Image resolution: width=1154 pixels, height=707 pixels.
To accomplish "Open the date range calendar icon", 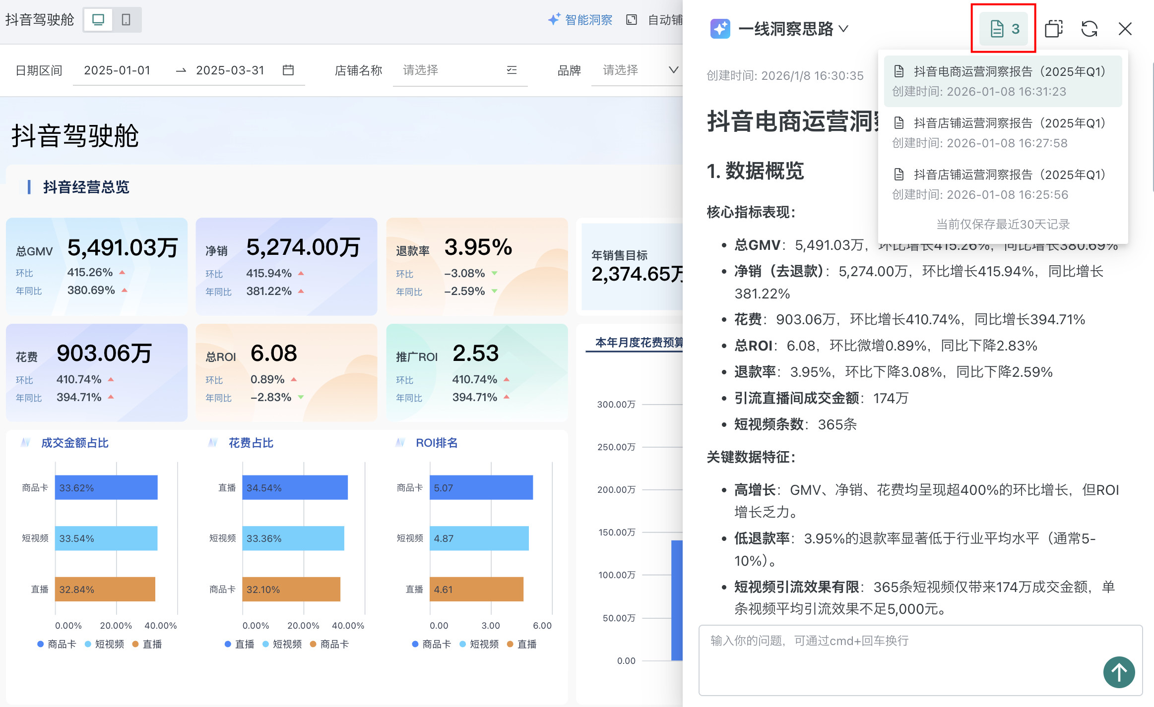I will [288, 70].
